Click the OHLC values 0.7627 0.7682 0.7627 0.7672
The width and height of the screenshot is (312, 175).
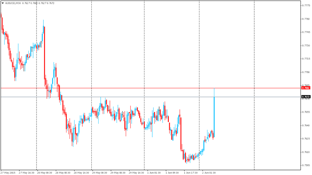pyautogui.click(x=38, y=3)
